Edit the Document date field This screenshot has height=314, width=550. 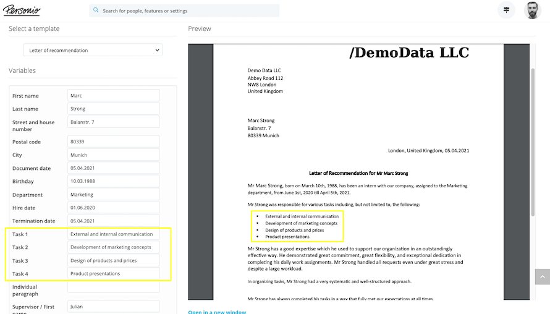113,168
